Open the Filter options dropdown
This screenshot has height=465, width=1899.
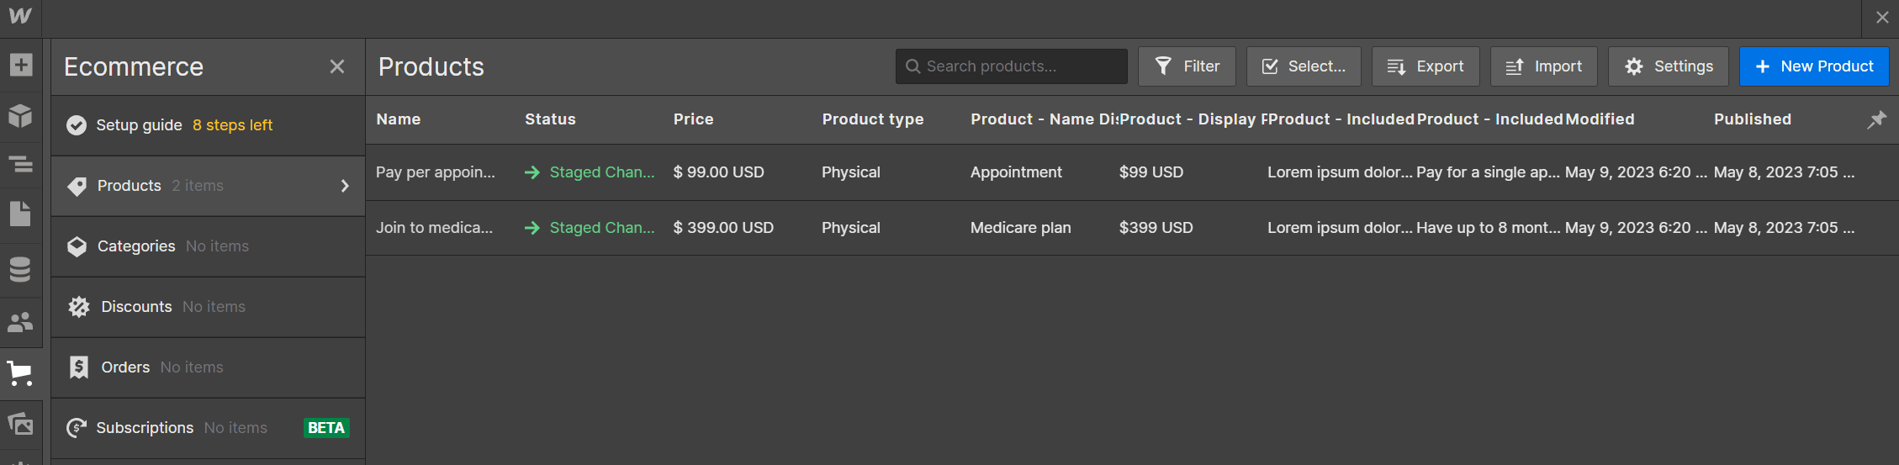(x=1187, y=66)
